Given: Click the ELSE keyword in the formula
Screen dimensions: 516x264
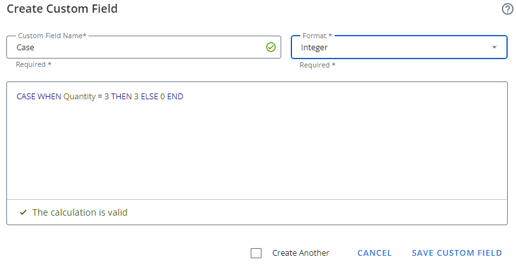Looking at the screenshot, I should tap(150, 97).
